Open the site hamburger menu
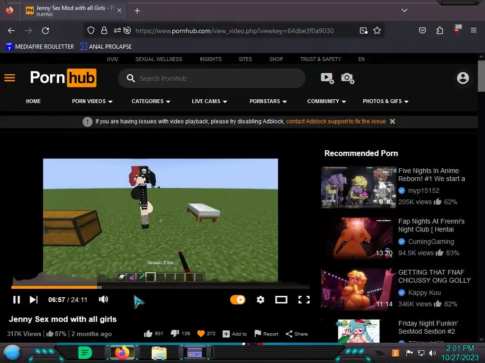The image size is (485, 363). 9,78
